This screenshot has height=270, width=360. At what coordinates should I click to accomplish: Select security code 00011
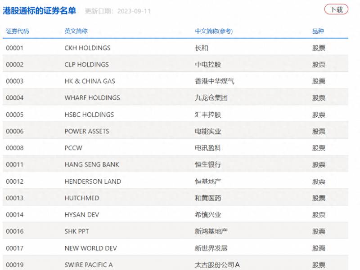click(x=15, y=164)
